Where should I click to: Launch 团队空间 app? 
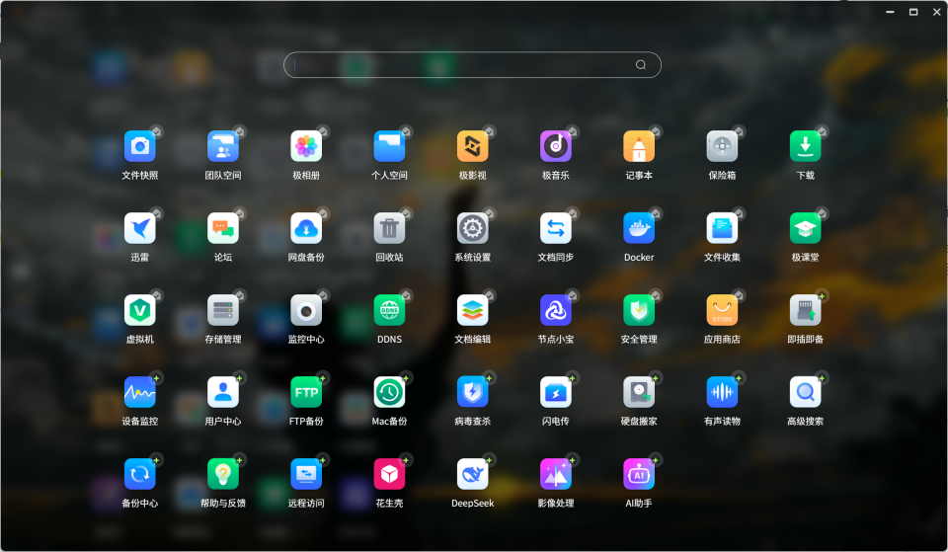223,146
